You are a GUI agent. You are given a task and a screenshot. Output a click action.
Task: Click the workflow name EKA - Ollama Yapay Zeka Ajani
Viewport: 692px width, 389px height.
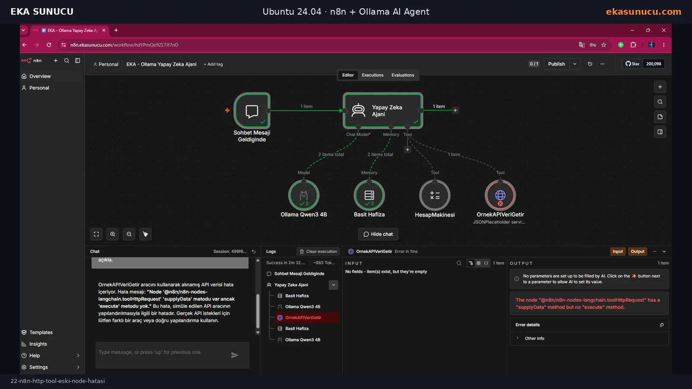pos(161,64)
